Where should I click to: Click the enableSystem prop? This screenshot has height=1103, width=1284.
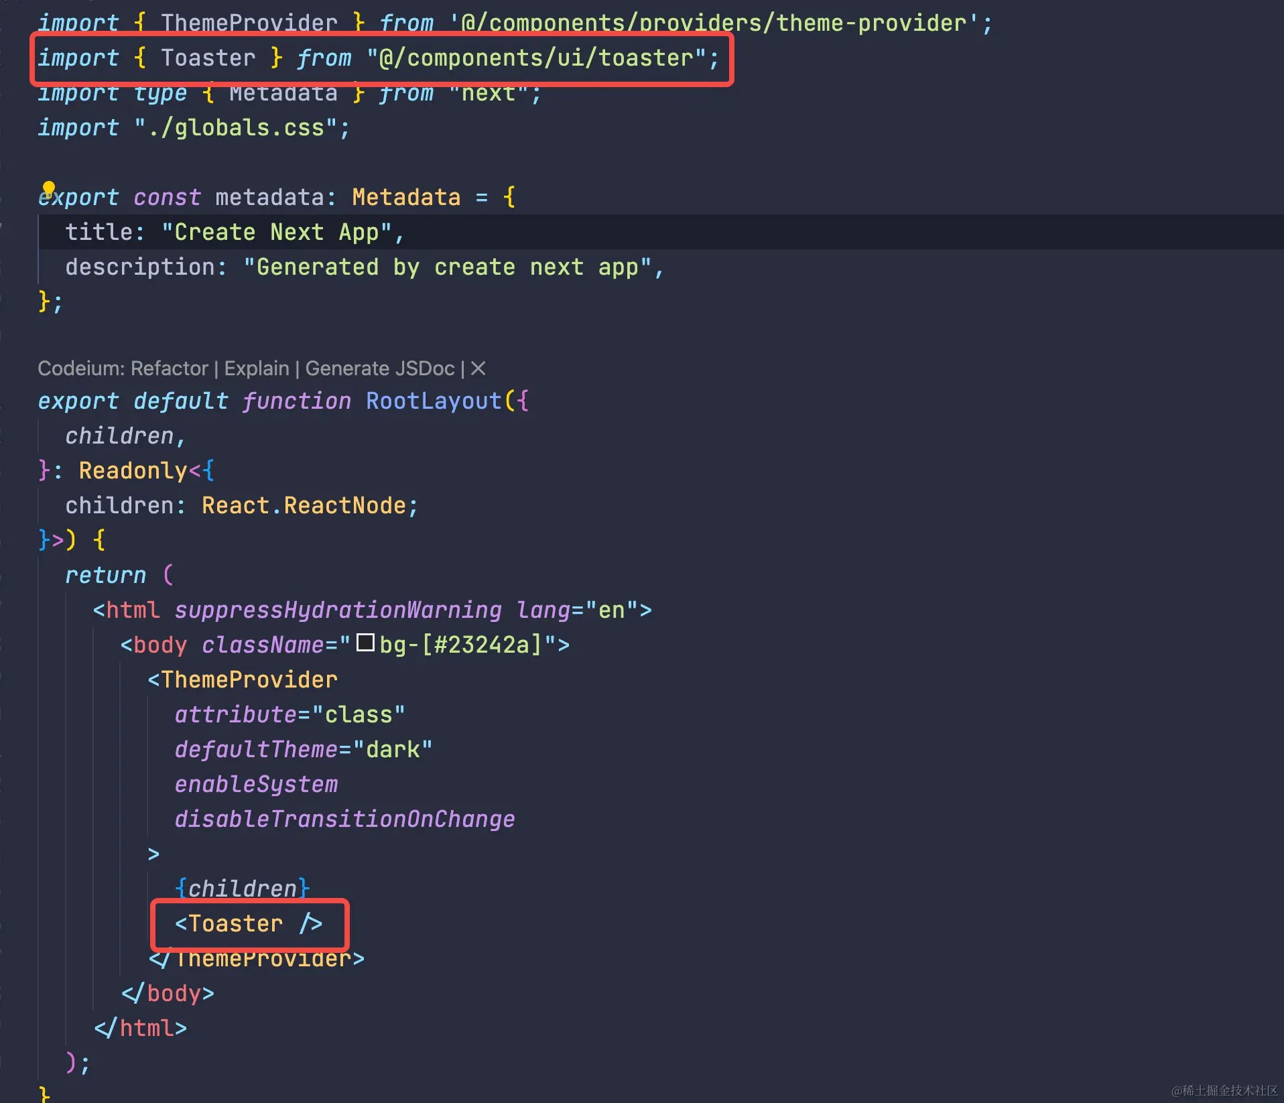click(256, 784)
